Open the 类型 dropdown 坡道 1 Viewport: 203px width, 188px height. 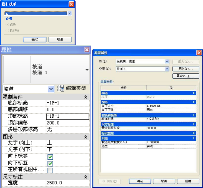click(167, 69)
